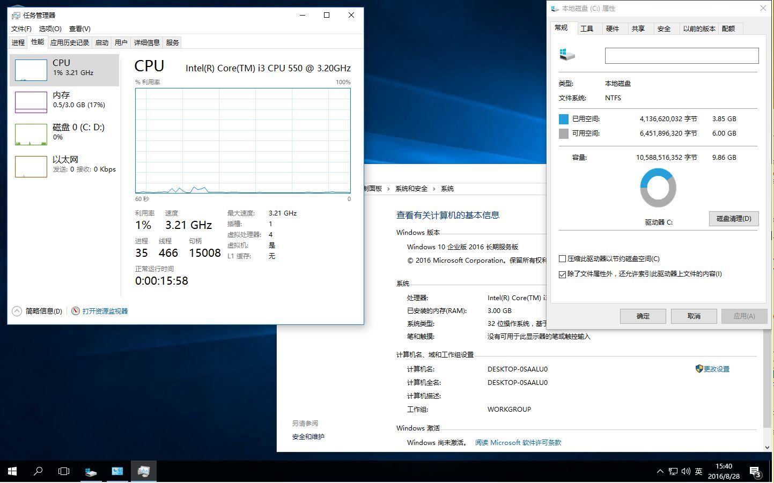Click the drive icon in disk properties
This screenshot has width=774, height=483.
pos(567,55)
